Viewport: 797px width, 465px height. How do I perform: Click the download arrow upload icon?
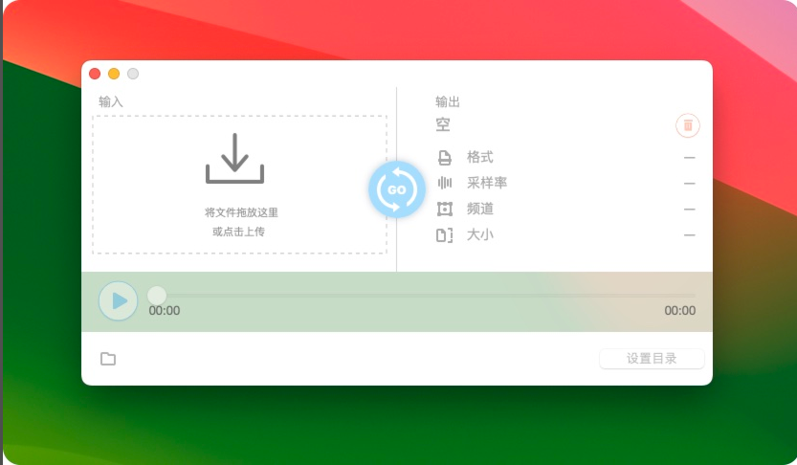coord(234,158)
